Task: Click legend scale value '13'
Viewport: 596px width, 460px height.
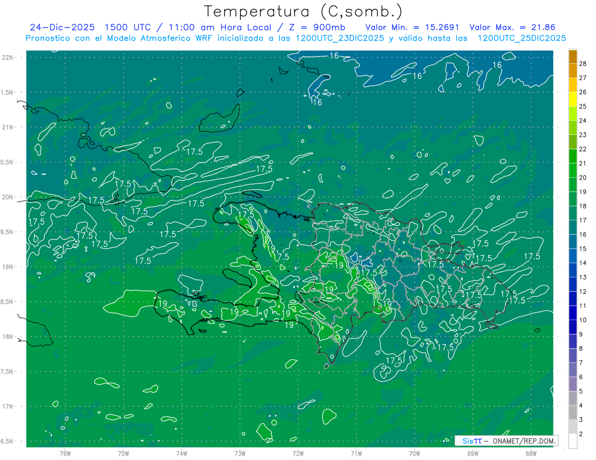Action: click(583, 277)
